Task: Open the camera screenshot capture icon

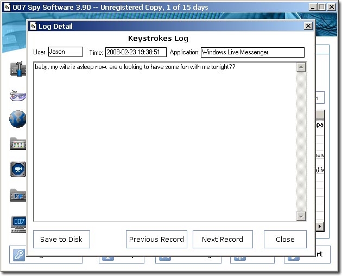Action: click(x=18, y=170)
